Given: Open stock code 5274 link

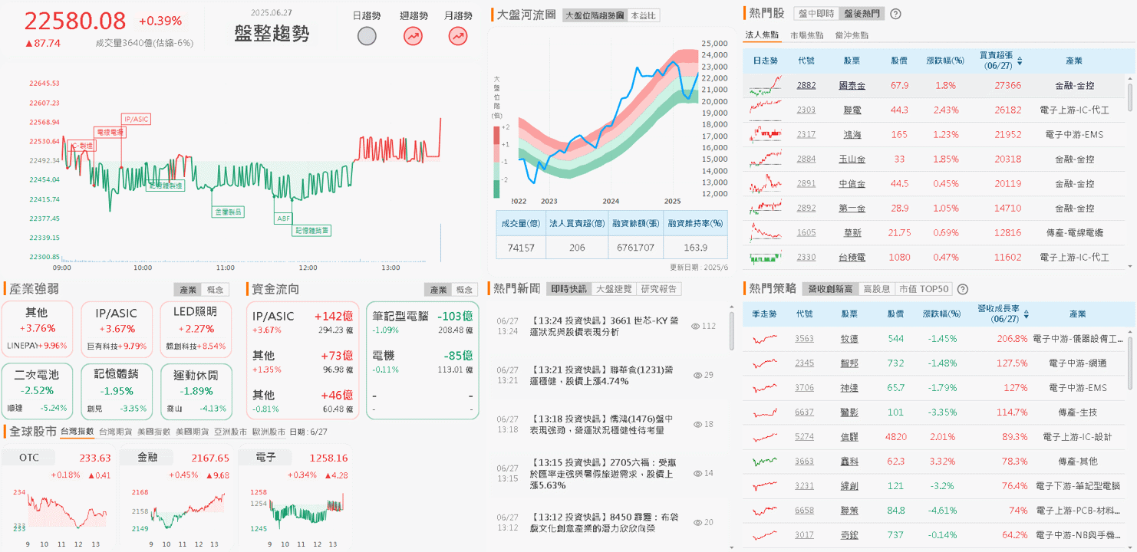Looking at the screenshot, I should [x=804, y=437].
